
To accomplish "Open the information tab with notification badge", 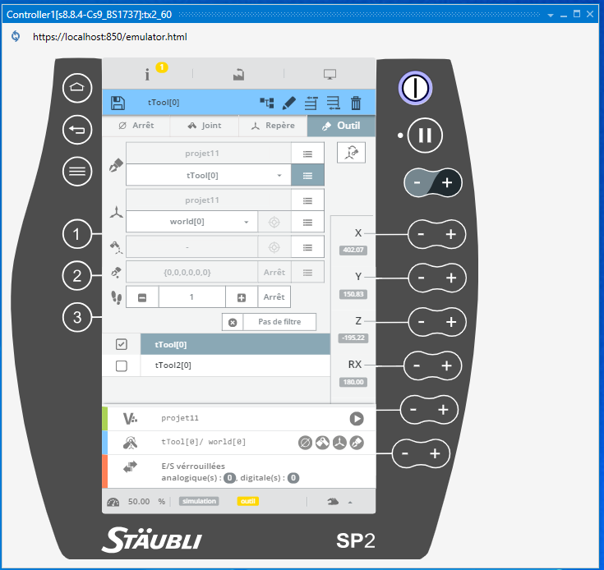I will 148,74.
